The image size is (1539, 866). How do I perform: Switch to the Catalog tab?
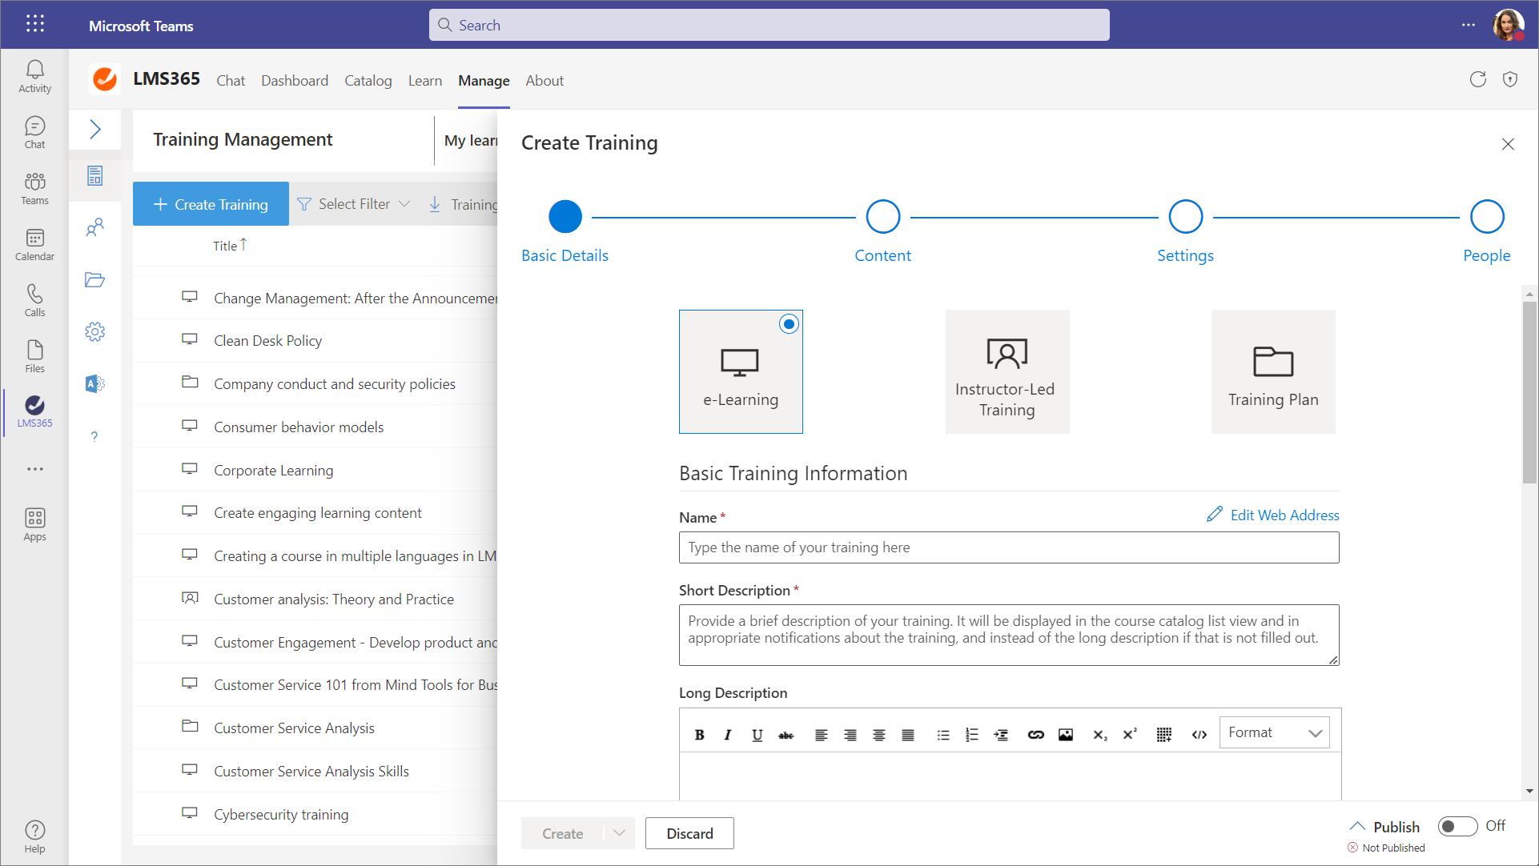click(x=368, y=81)
